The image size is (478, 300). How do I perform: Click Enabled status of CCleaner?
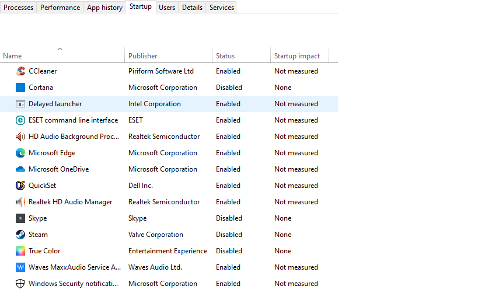tap(228, 71)
